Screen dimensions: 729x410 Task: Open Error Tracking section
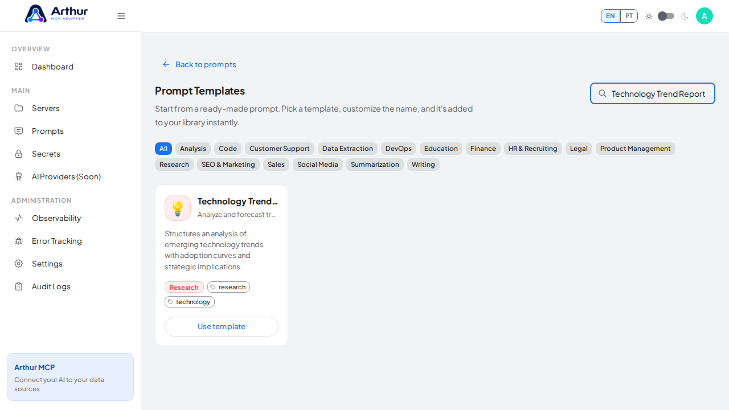pyautogui.click(x=70, y=241)
